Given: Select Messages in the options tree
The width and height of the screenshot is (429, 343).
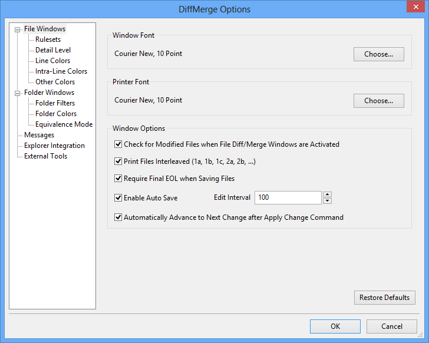Looking at the screenshot, I should tap(39, 135).
